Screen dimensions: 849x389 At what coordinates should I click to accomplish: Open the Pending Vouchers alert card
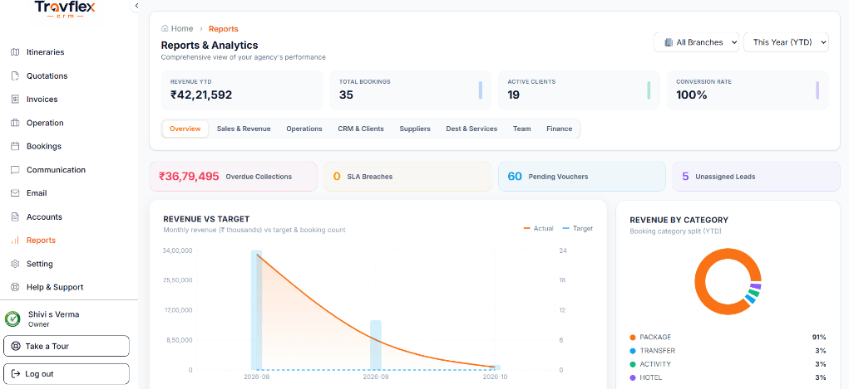coord(582,176)
